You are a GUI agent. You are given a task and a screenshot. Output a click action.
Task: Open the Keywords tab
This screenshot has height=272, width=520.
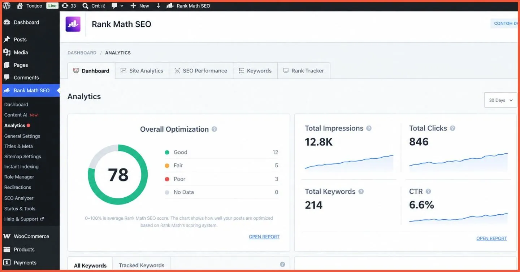point(255,71)
